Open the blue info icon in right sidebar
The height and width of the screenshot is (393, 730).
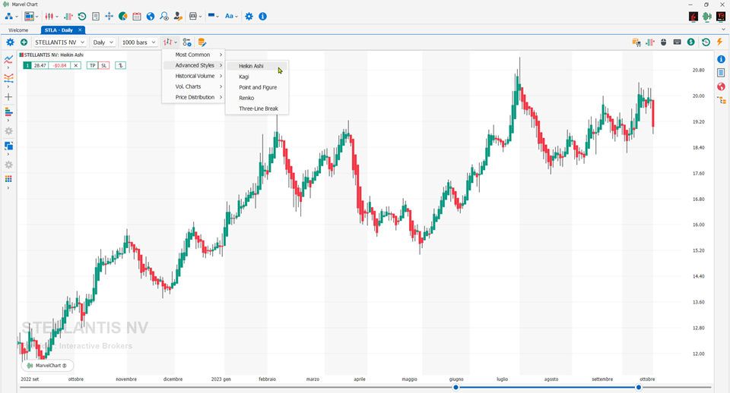point(721,59)
